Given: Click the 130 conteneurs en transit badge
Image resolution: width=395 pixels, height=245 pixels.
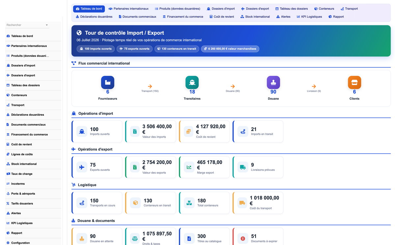Looking at the screenshot, I should coord(177,49).
